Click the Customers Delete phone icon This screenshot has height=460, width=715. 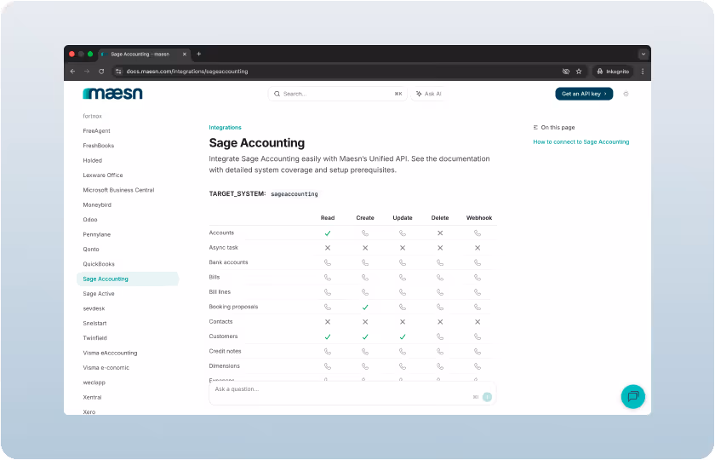(x=440, y=336)
